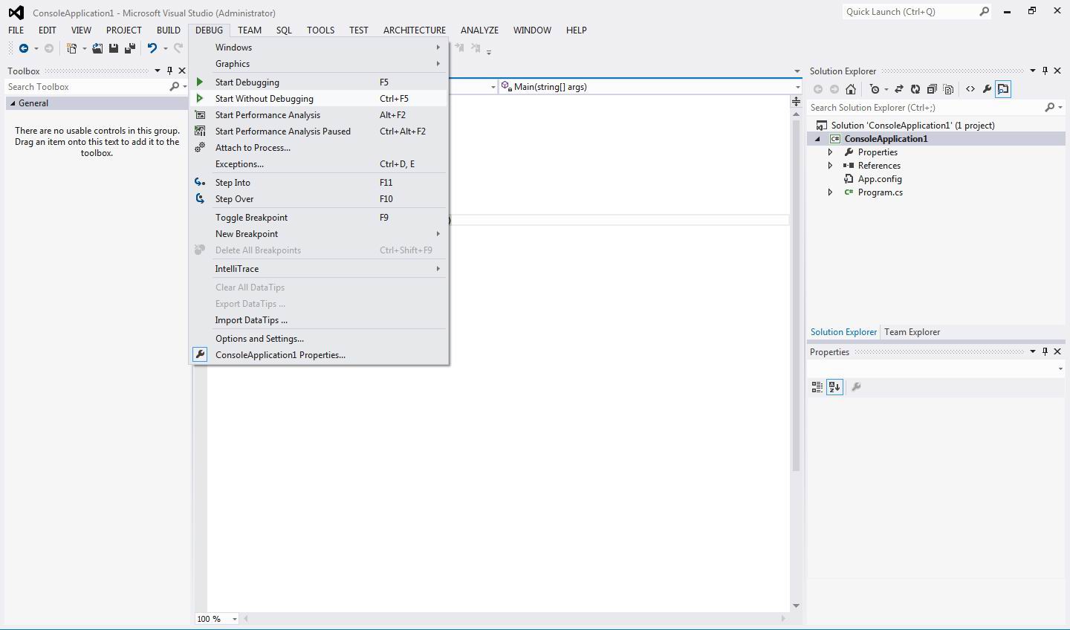The image size is (1070, 630).
Task: Open the zoom level 100 % dropdown
Action: [x=235, y=619]
